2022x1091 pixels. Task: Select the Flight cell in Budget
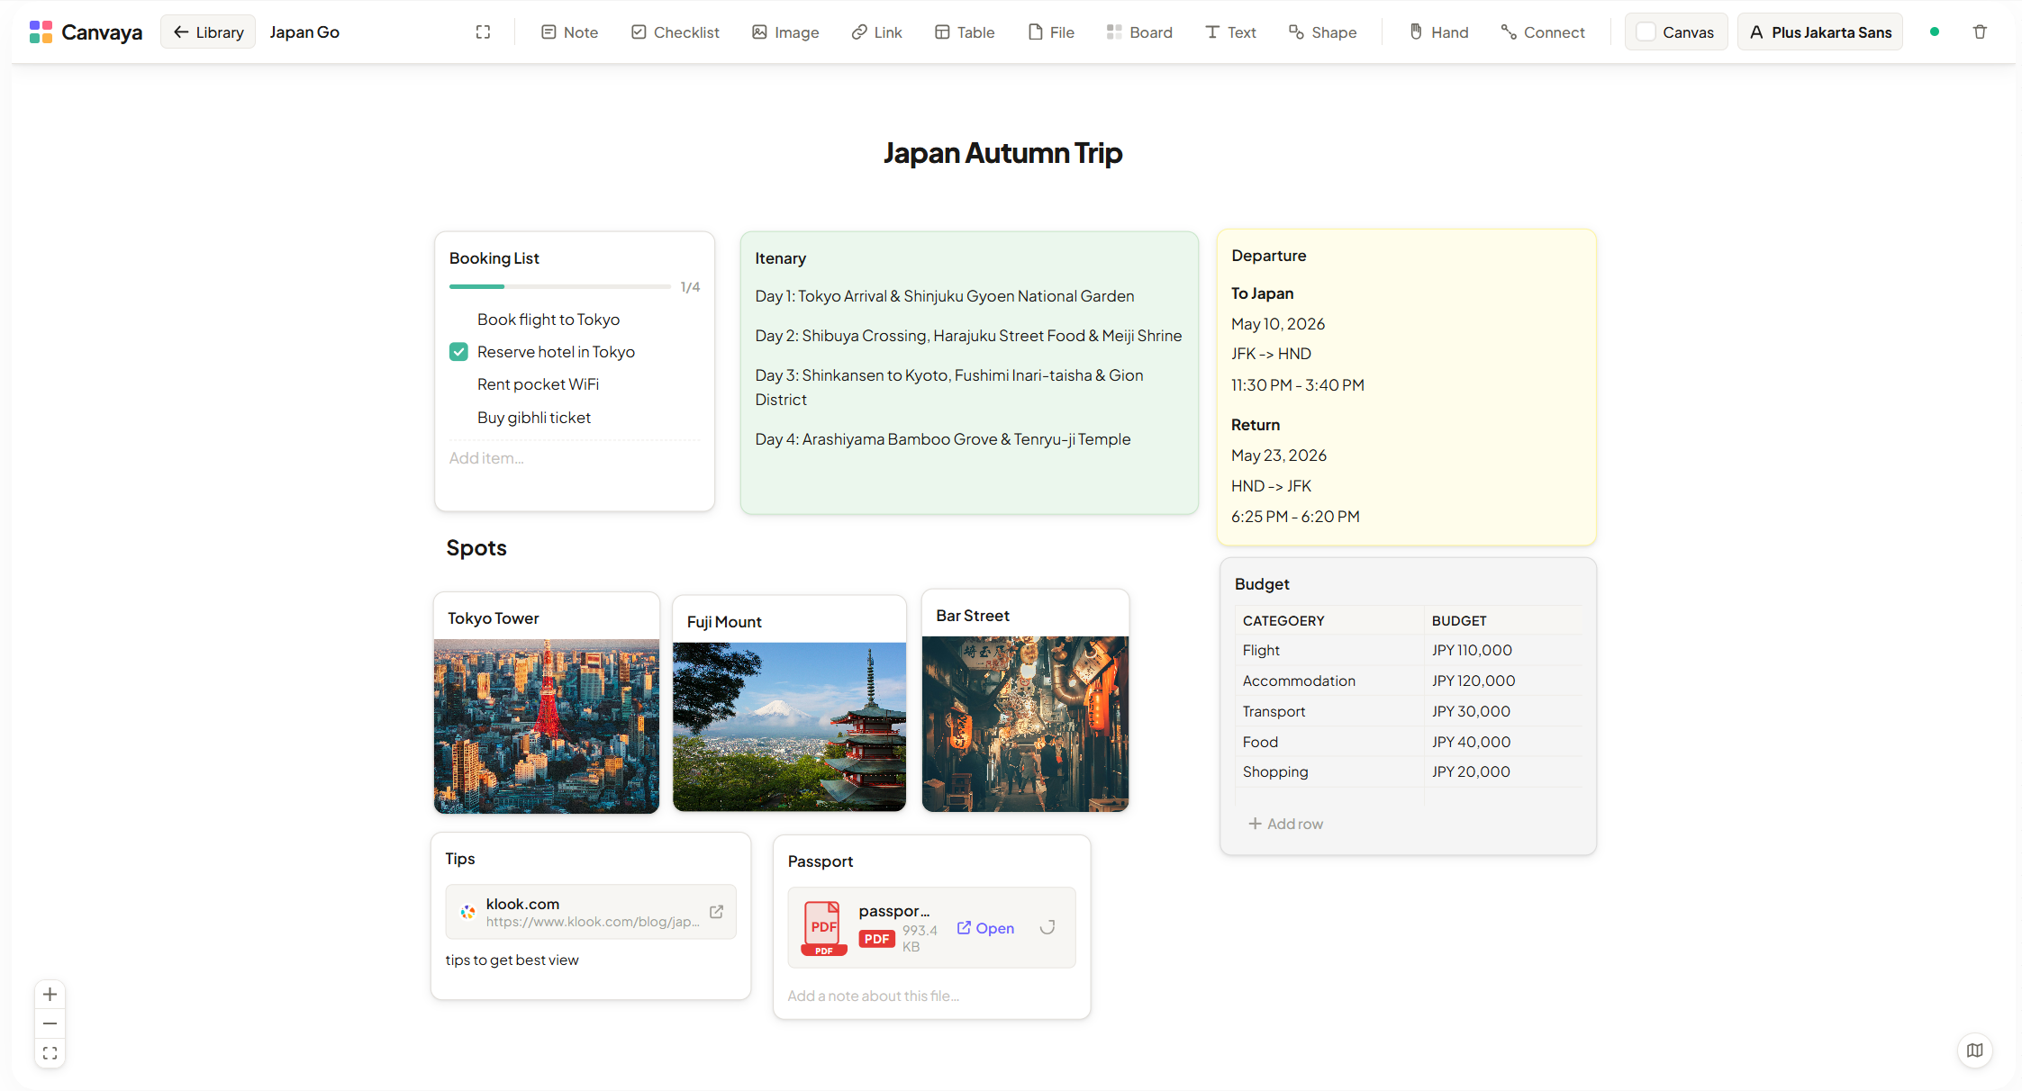tap(1329, 650)
